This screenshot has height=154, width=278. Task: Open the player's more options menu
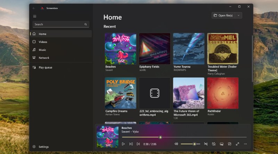(245, 144)
